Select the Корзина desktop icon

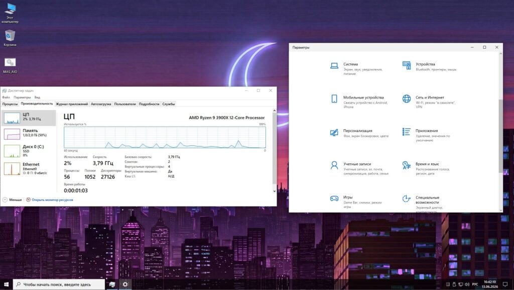tap(10, 38)
